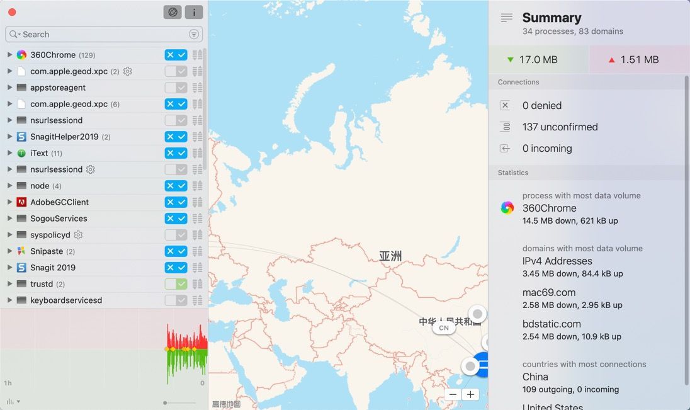690x410 pixels.
Task: Toggle allow/deny switch for Snipaste
Action: point(176,251)
